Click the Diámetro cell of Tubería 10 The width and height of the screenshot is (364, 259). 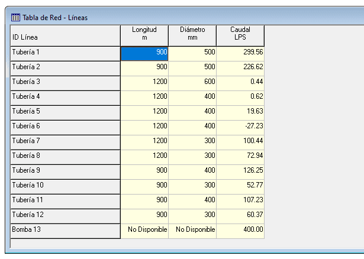(x=192, y=186)
